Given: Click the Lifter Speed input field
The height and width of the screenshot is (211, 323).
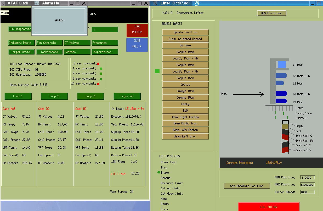Looking at the screenshot, I should pos(308,192).
